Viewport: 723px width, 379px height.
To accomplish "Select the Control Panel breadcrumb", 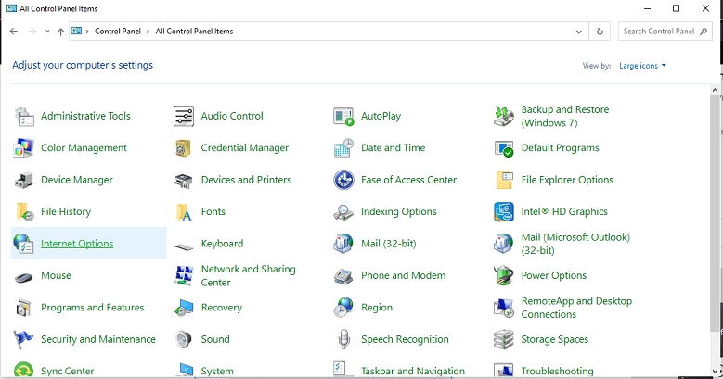I will point(118,32).
